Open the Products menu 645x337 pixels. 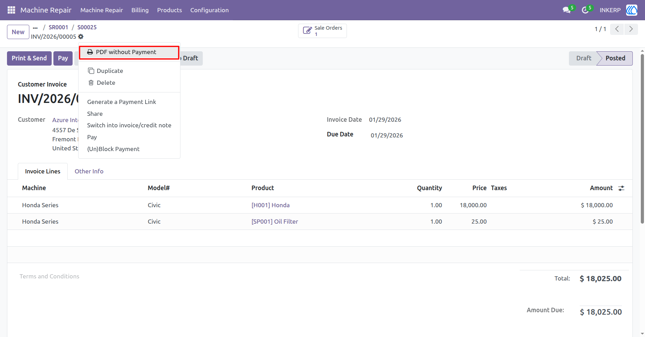click(169, 10)
